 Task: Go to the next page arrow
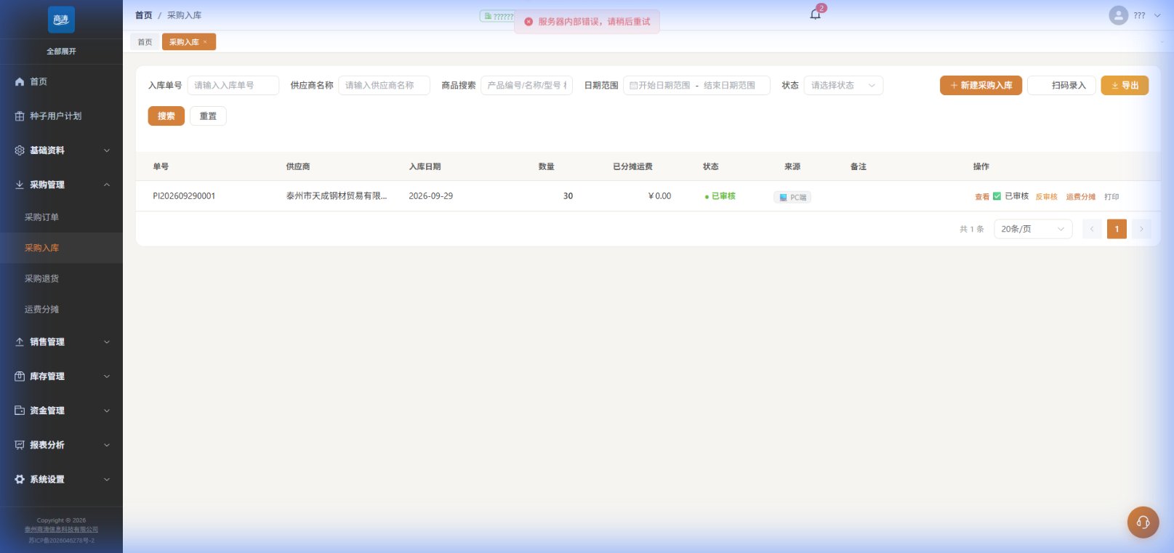click(x=1141, y=229)
